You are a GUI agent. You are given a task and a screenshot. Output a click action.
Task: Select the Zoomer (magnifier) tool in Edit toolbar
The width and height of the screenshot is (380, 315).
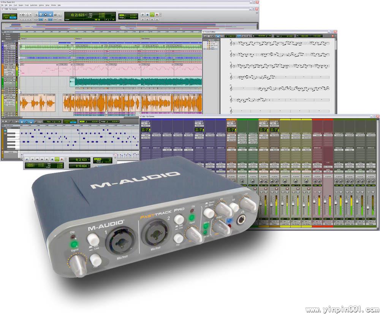point(35,15)
